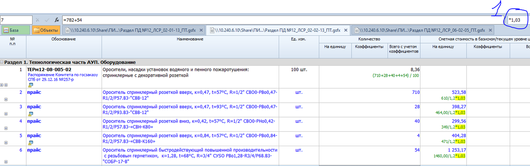Click the Количество column group header
The image size is (530, 166).
click(369, 39)
